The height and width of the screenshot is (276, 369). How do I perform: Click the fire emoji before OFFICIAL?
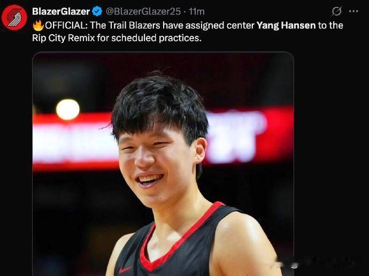coord(39,26)
